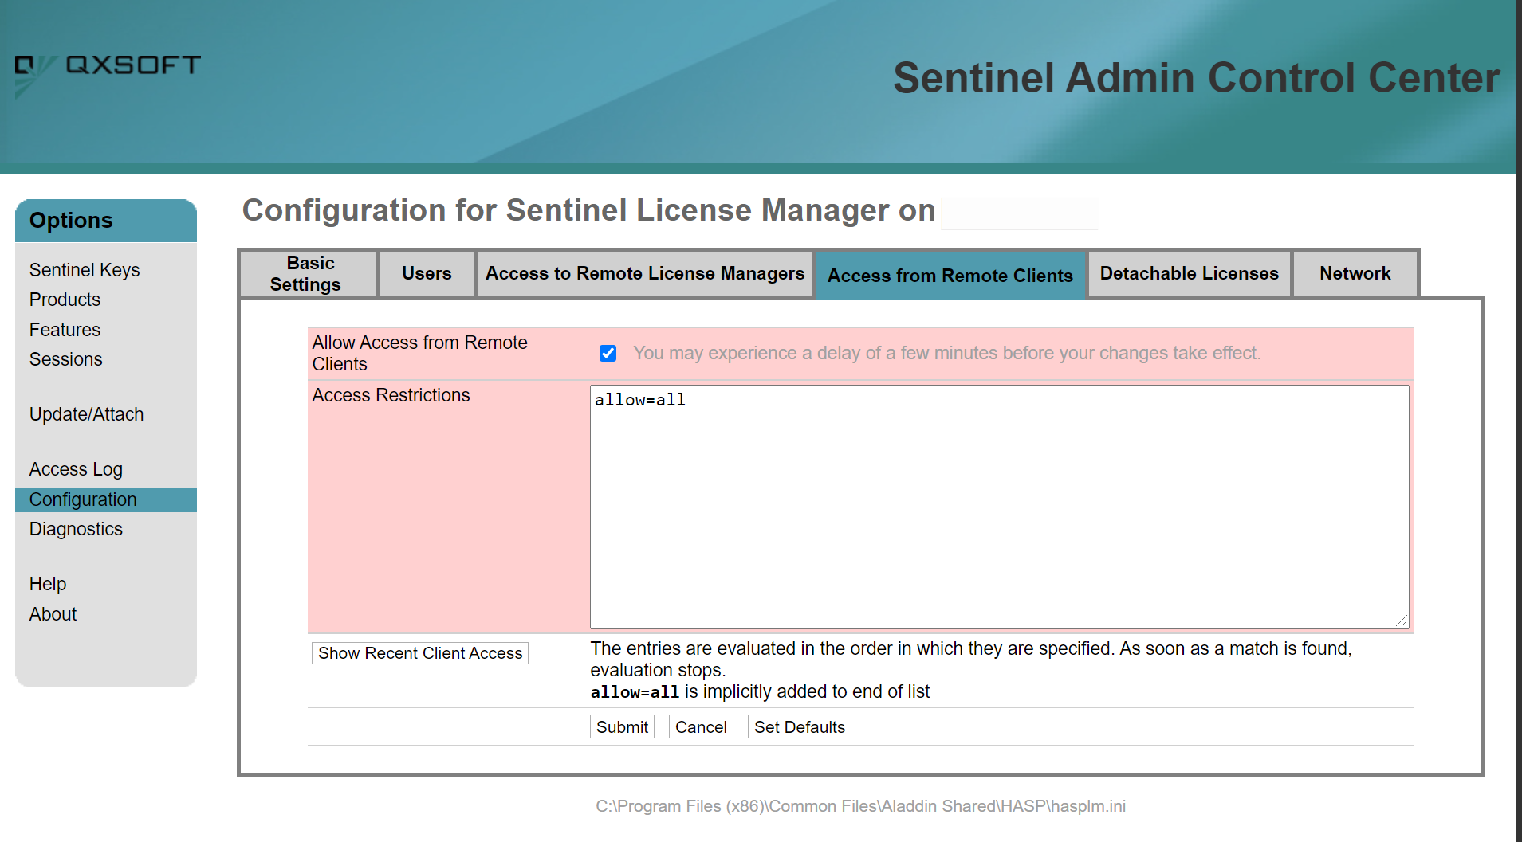This screenshot has width=1522, height=842.
Task: Open Access to Remote License Managers tab
Action: (x=645, y=274)
